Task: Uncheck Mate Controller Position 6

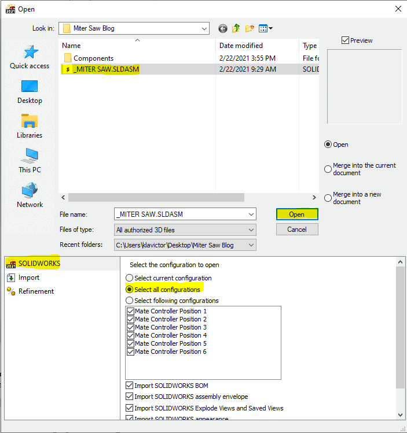Action: coord(130,351)
